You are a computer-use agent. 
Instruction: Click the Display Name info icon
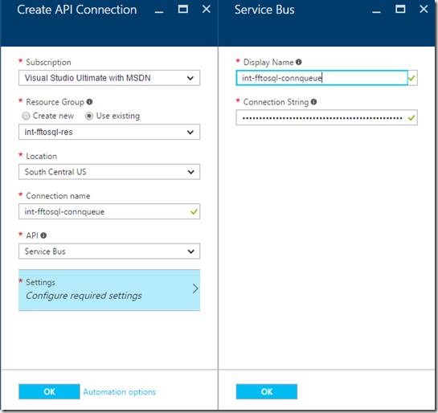click(x=299, y=62)
